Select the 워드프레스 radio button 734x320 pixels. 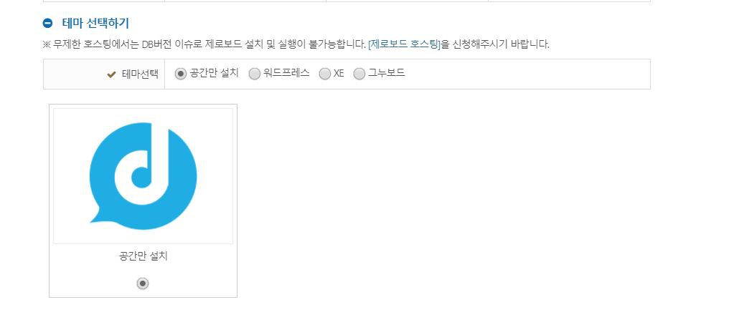coord(254,74)
